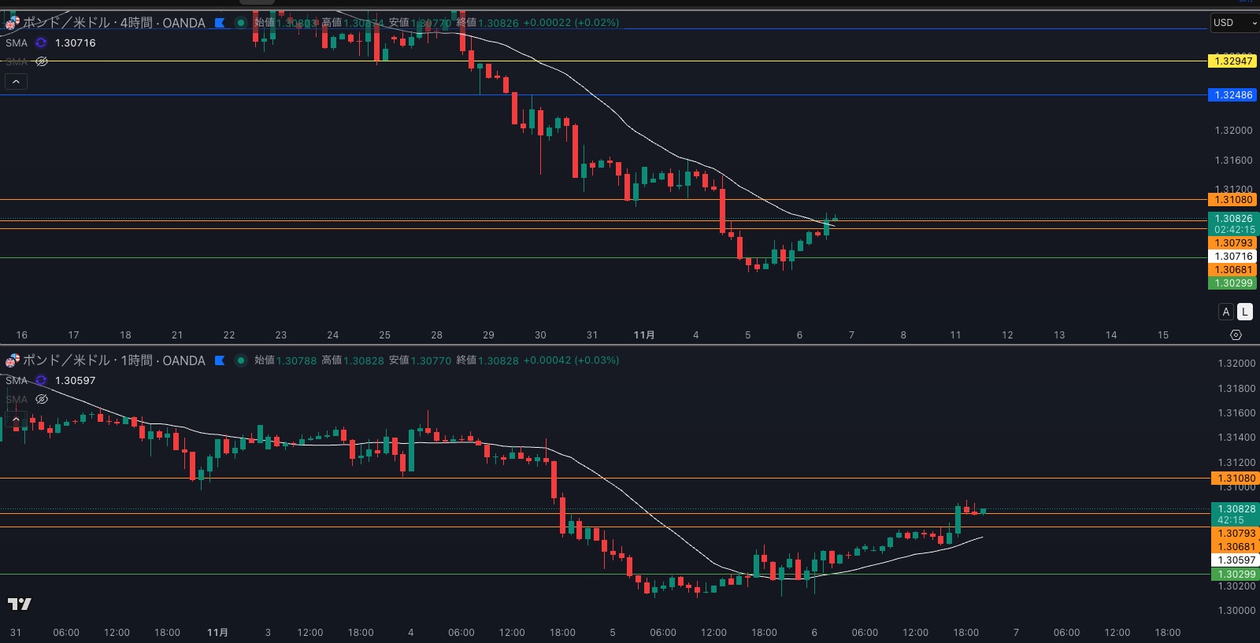Image resolution: width=1260 pixels, height=643 pixels.
Task: Click the purple SMA refresh icon in lower chart
Action: coord(41,380)
